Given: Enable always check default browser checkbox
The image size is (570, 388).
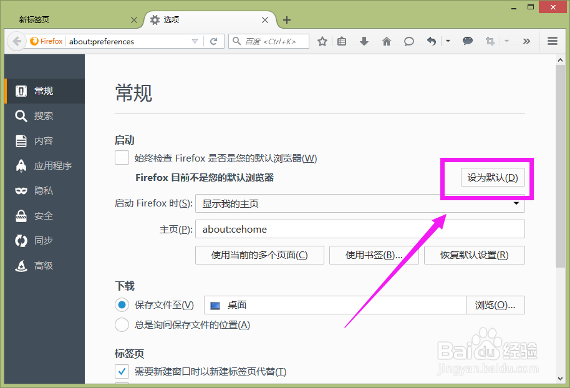Looking at the screenshot, I should click(x=122, y=158).
